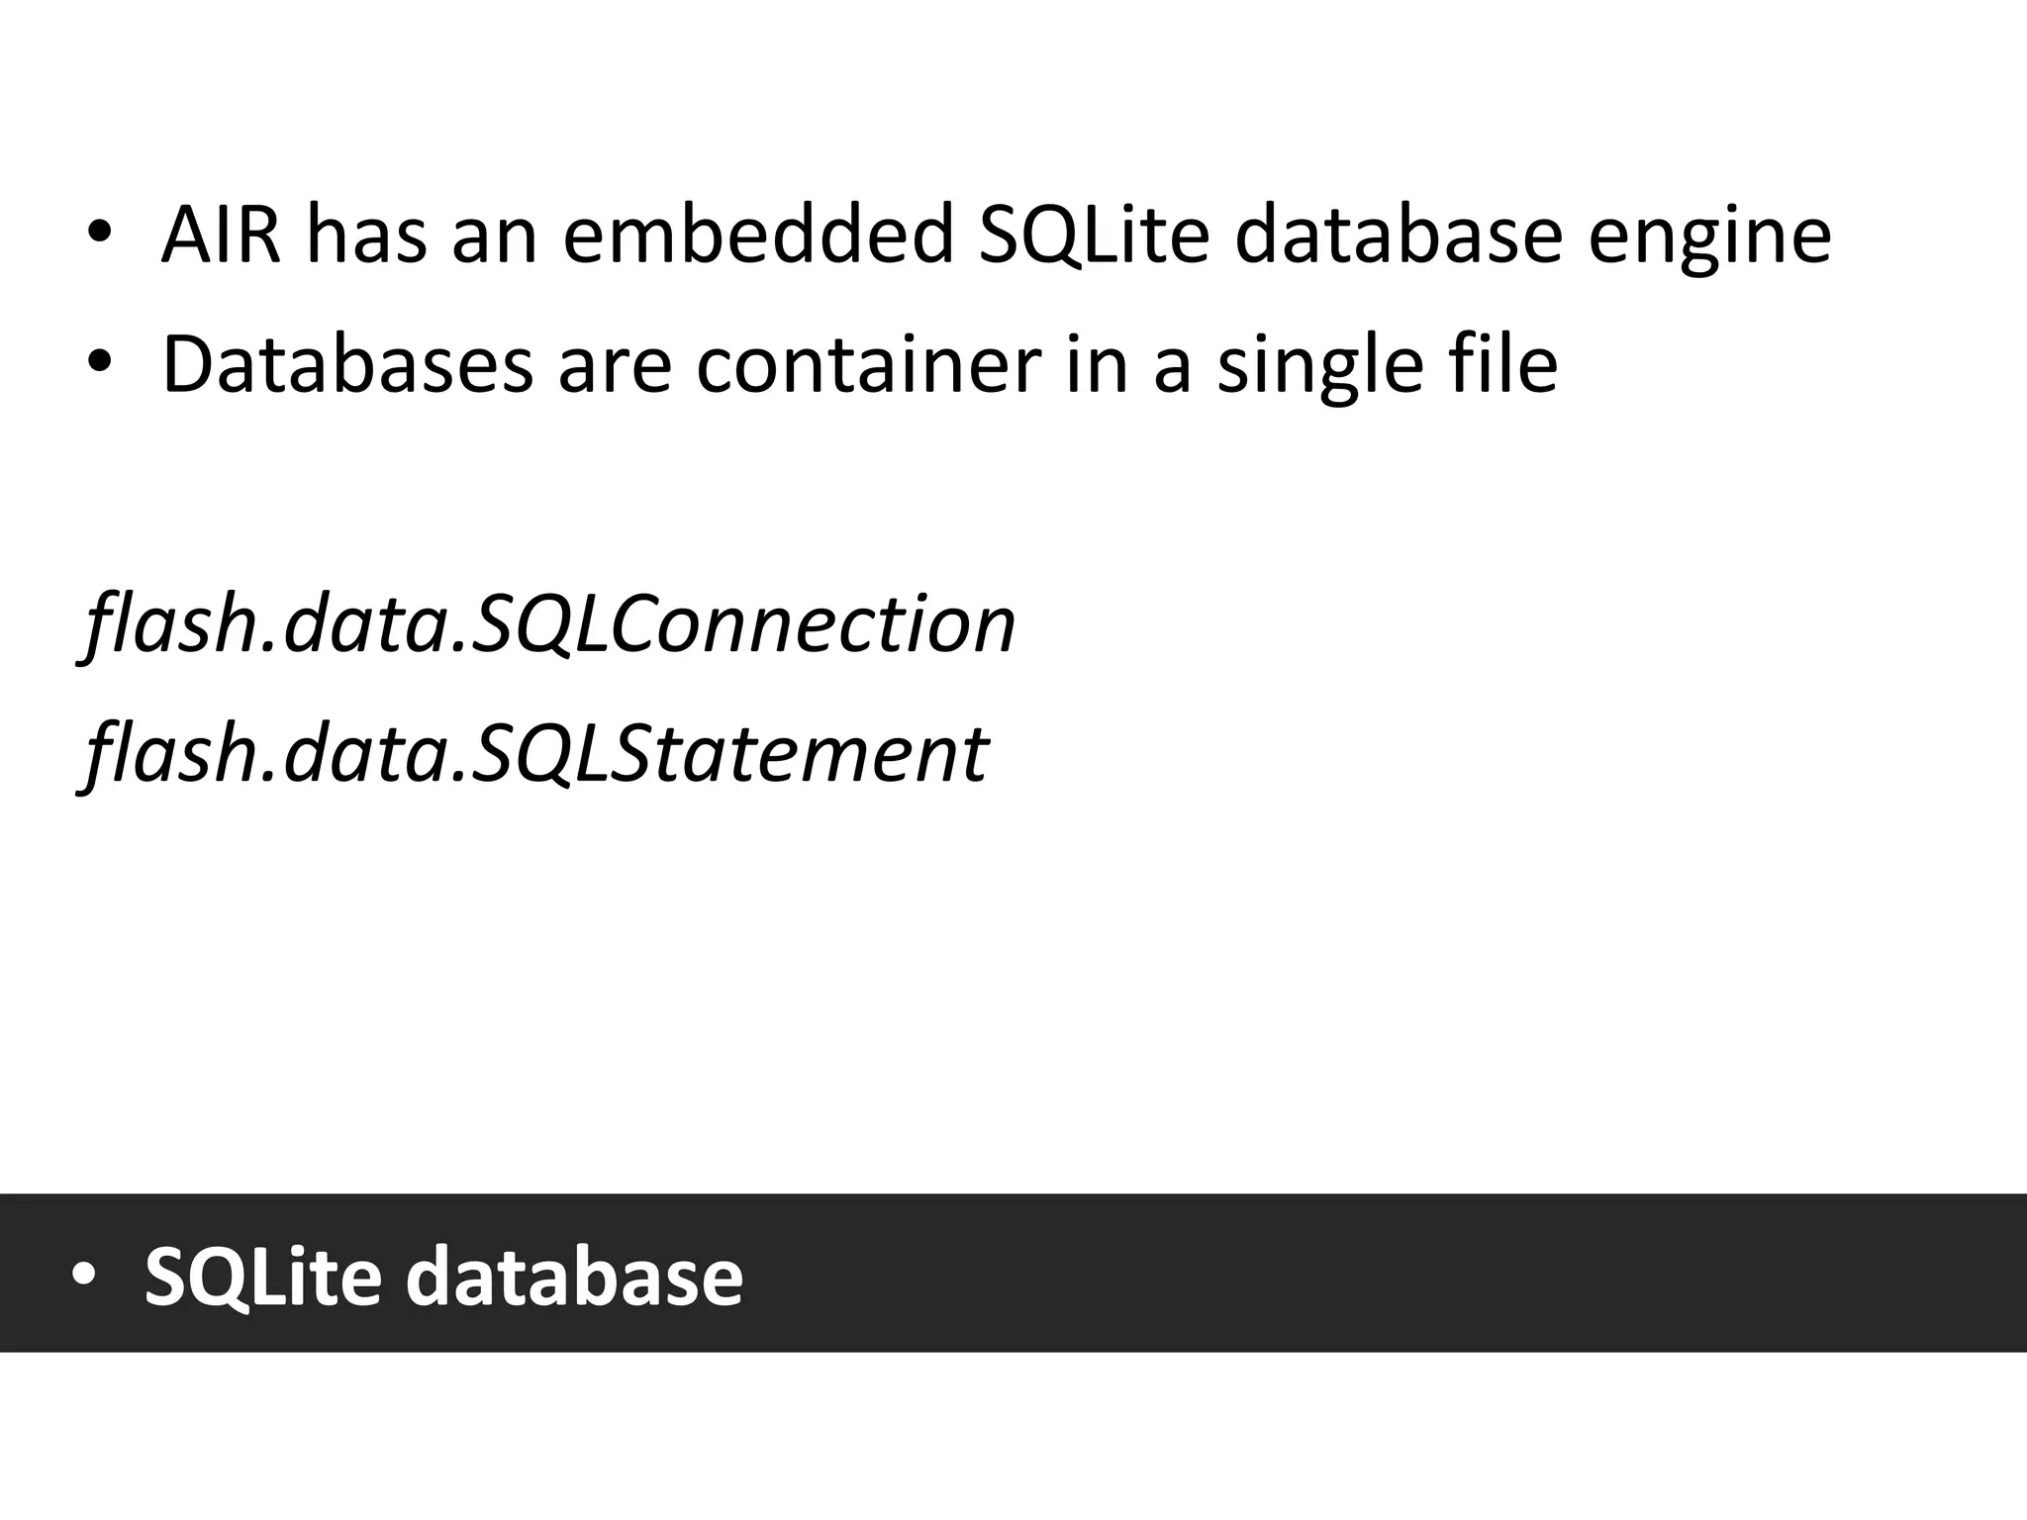The width and height of the screenshot is (2027, 1520).
Task: Click the word "engine" in first bullet
Action: (1710, 237)
